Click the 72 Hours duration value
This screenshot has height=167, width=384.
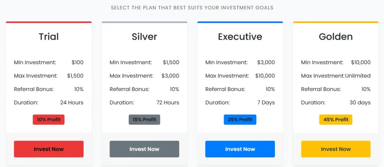168,102
